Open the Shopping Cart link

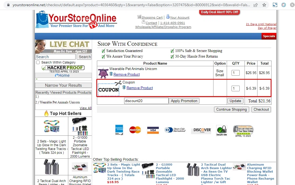tap(152, 18)
